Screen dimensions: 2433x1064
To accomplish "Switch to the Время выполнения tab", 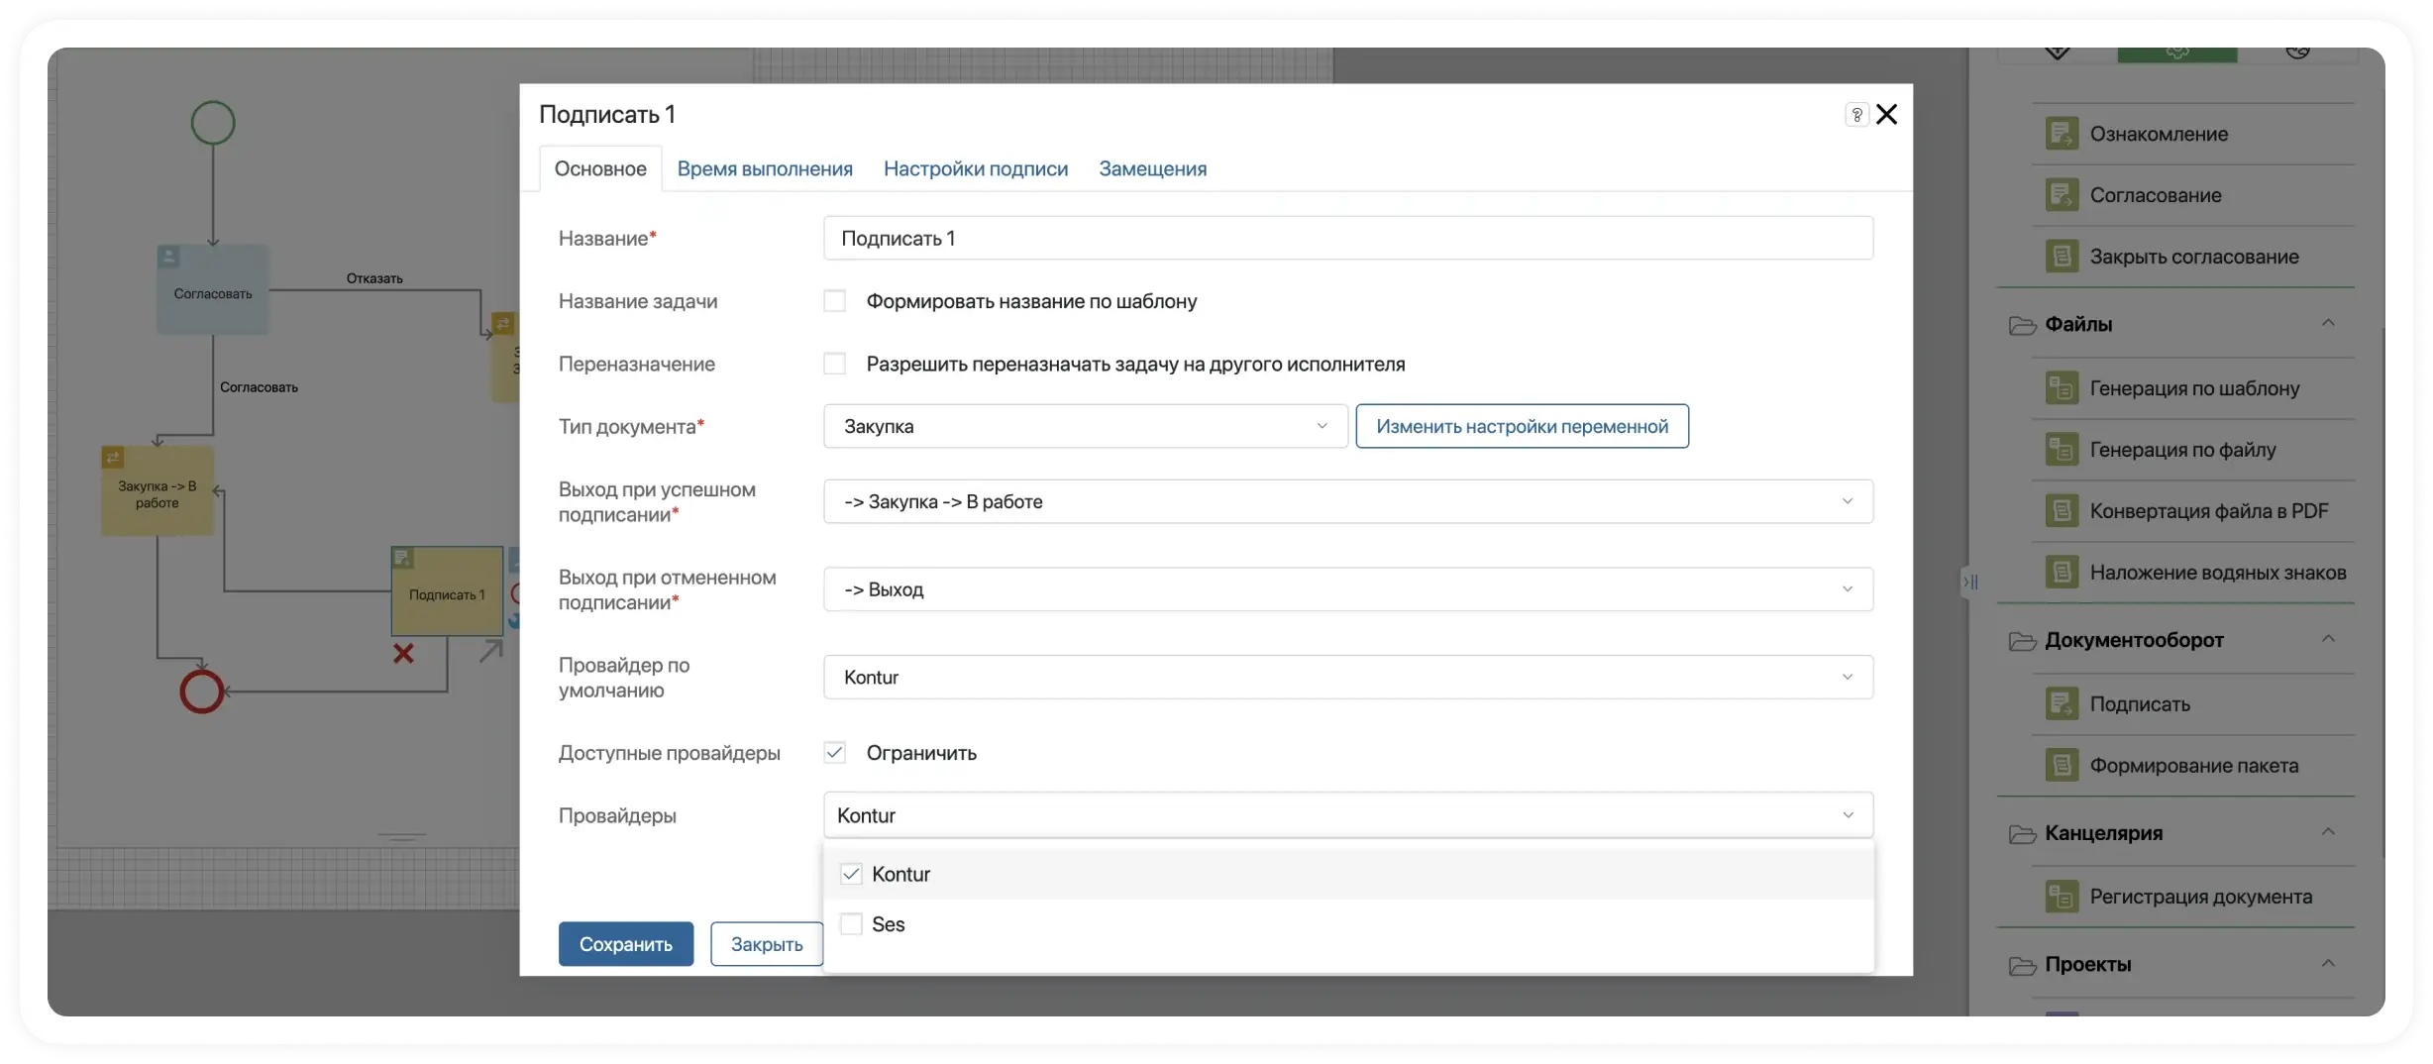I will pos(764,168).
